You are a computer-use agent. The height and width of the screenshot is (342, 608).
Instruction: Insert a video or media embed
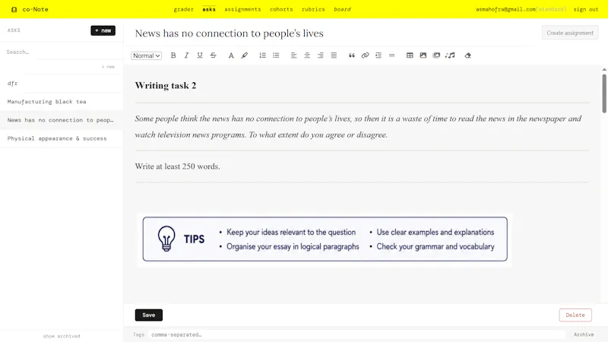[436, 55]
